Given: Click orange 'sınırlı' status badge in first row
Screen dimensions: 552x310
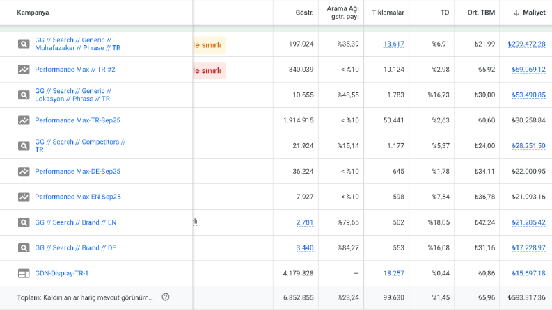Looking at the screenshot, I should 209,45.
